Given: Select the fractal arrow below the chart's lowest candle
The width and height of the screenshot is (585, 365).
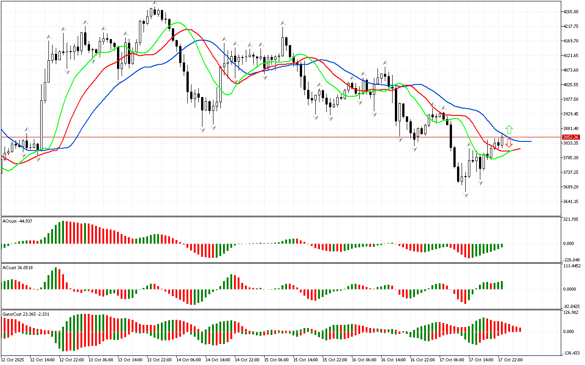Looking at the screenshot, I should (466, 195).
